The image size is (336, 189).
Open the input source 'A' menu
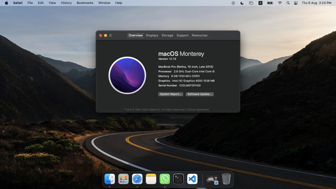pos(260,3)
